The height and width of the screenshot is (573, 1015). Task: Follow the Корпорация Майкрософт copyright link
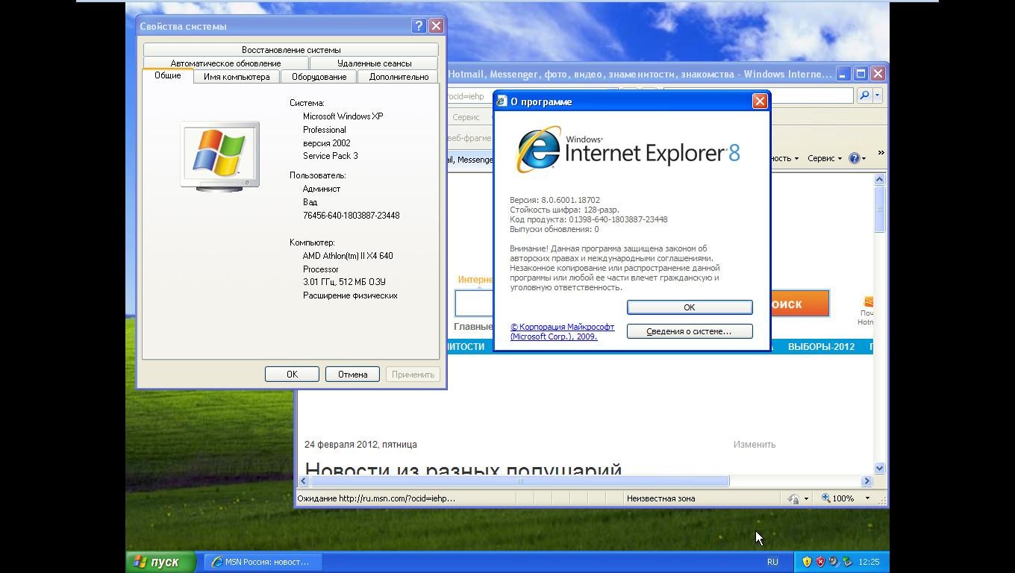click(x=563, y=332)
